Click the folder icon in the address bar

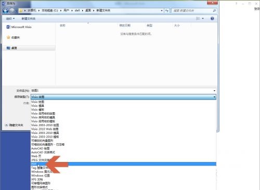(x=21, y=11)
